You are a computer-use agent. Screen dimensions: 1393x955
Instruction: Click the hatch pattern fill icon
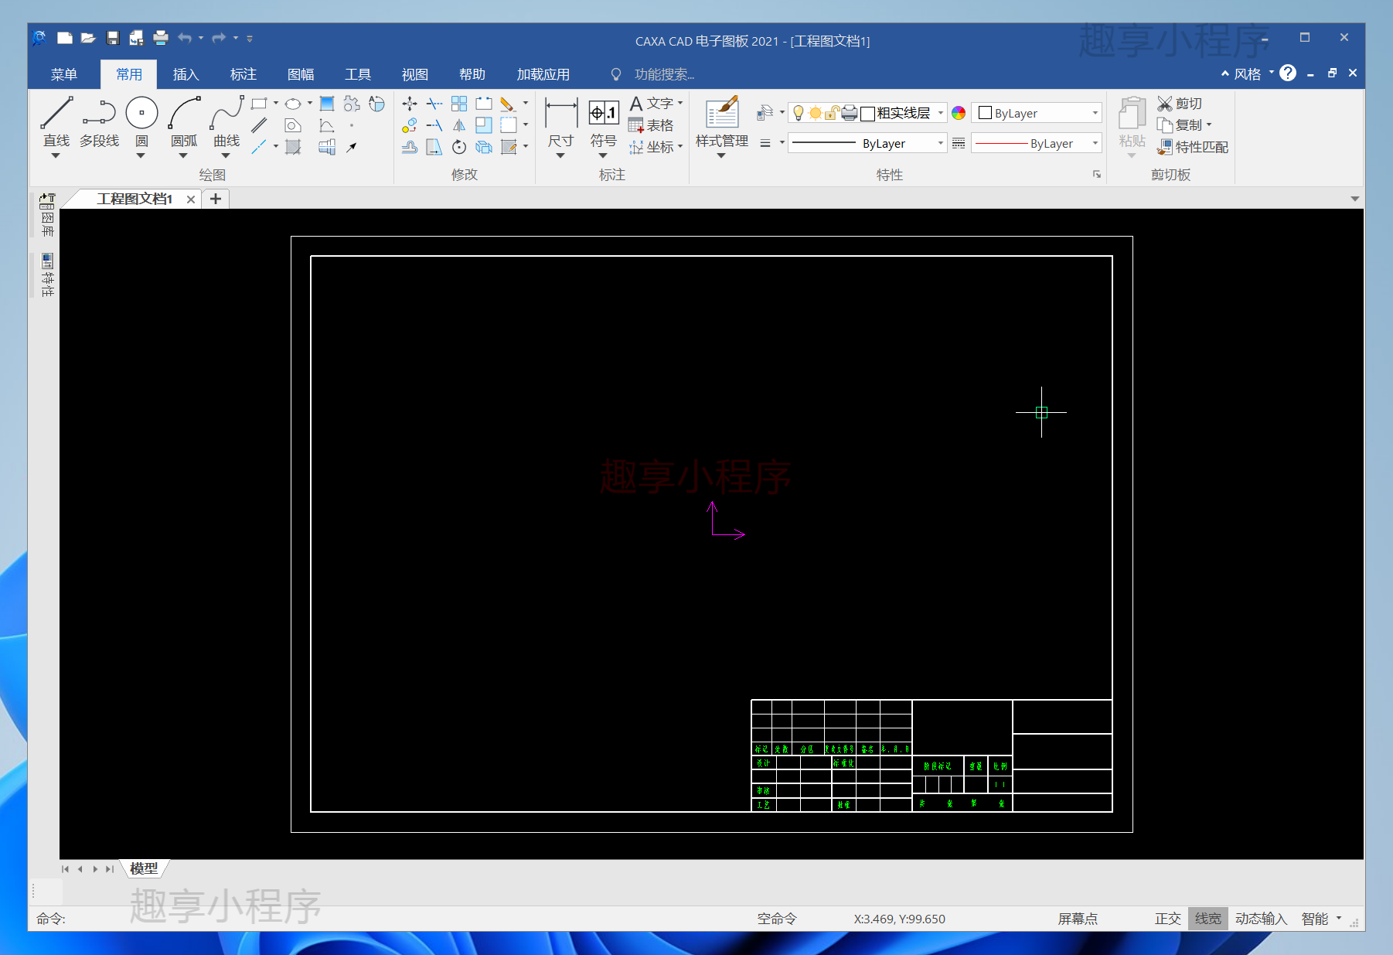pos(293,146)
